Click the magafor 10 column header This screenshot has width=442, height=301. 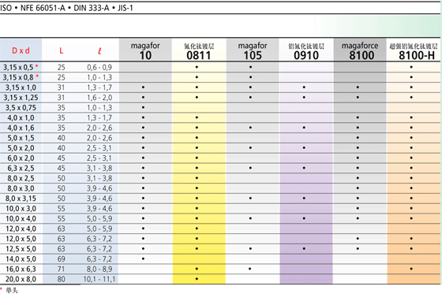(145, 50)
